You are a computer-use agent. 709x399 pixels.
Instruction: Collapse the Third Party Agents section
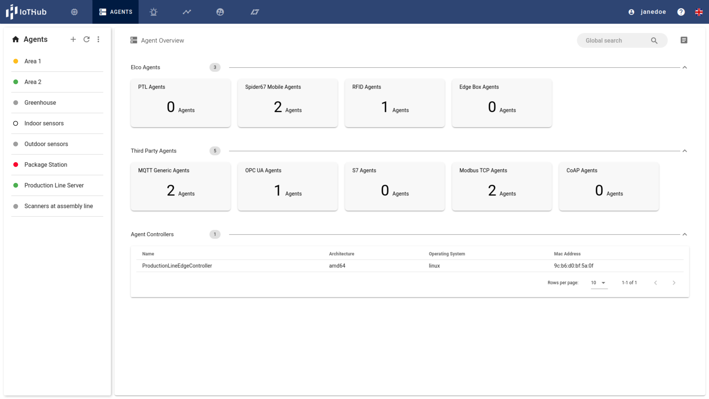[x=685, y=150]
